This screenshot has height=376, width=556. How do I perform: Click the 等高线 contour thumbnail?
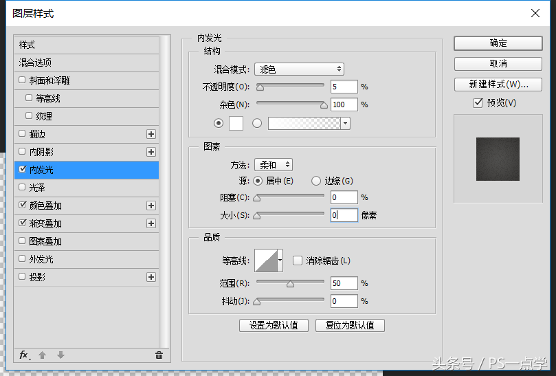click(266, 261)
